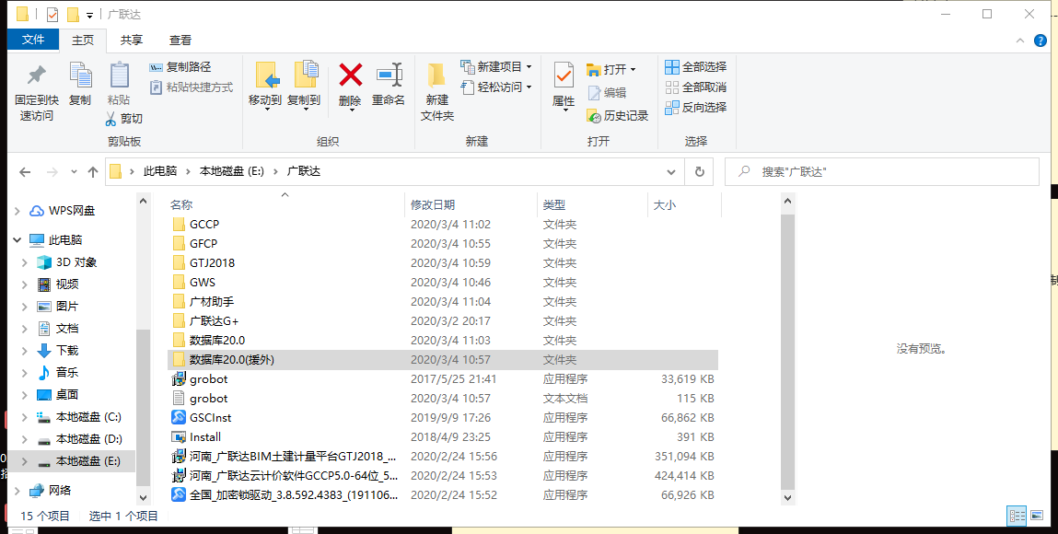The image size is (1058, 534).
Task: Switch to the View (查看) tab
Action: pyautogui.click(x=180, y=41)
